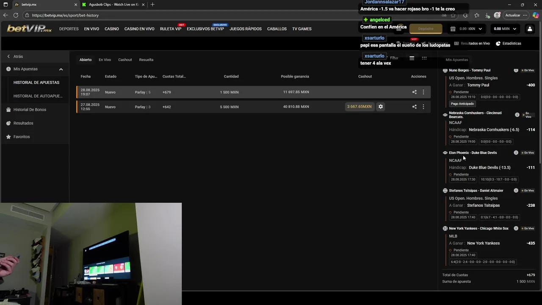Select the Cashout tab
The image size is (542, 305).
point(125,60)
